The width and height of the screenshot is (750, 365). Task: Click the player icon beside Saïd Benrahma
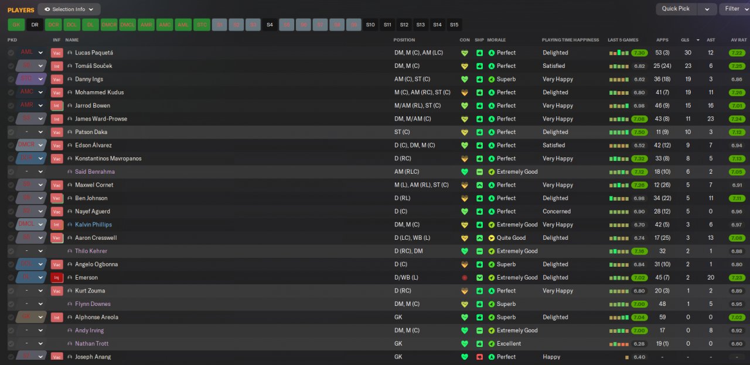70,172
